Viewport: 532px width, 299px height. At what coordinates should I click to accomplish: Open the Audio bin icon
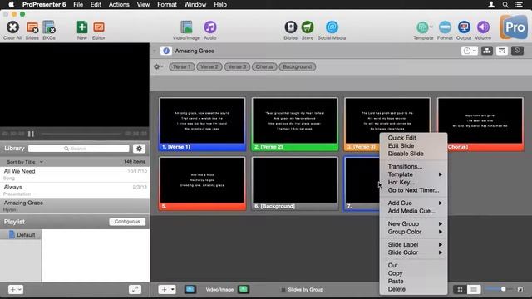click(210, 27)
